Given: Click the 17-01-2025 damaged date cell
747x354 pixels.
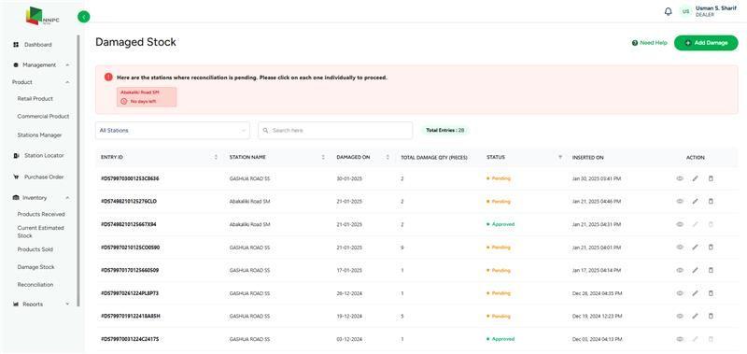Looking at the screenshot, I should (349, 270).
